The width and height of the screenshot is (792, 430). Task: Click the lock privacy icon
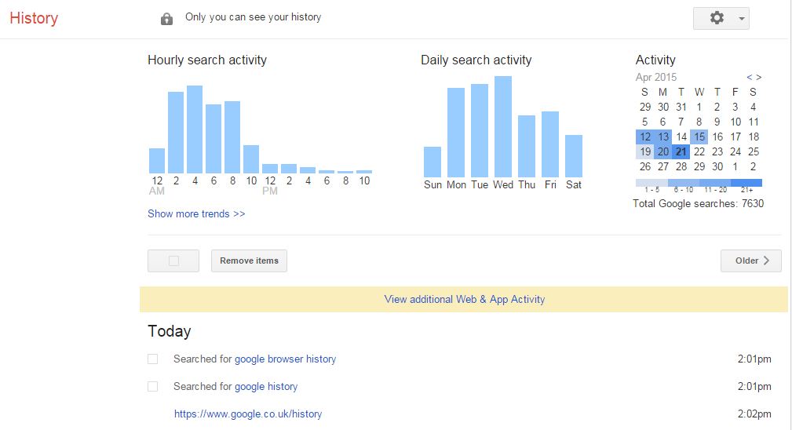166,19
